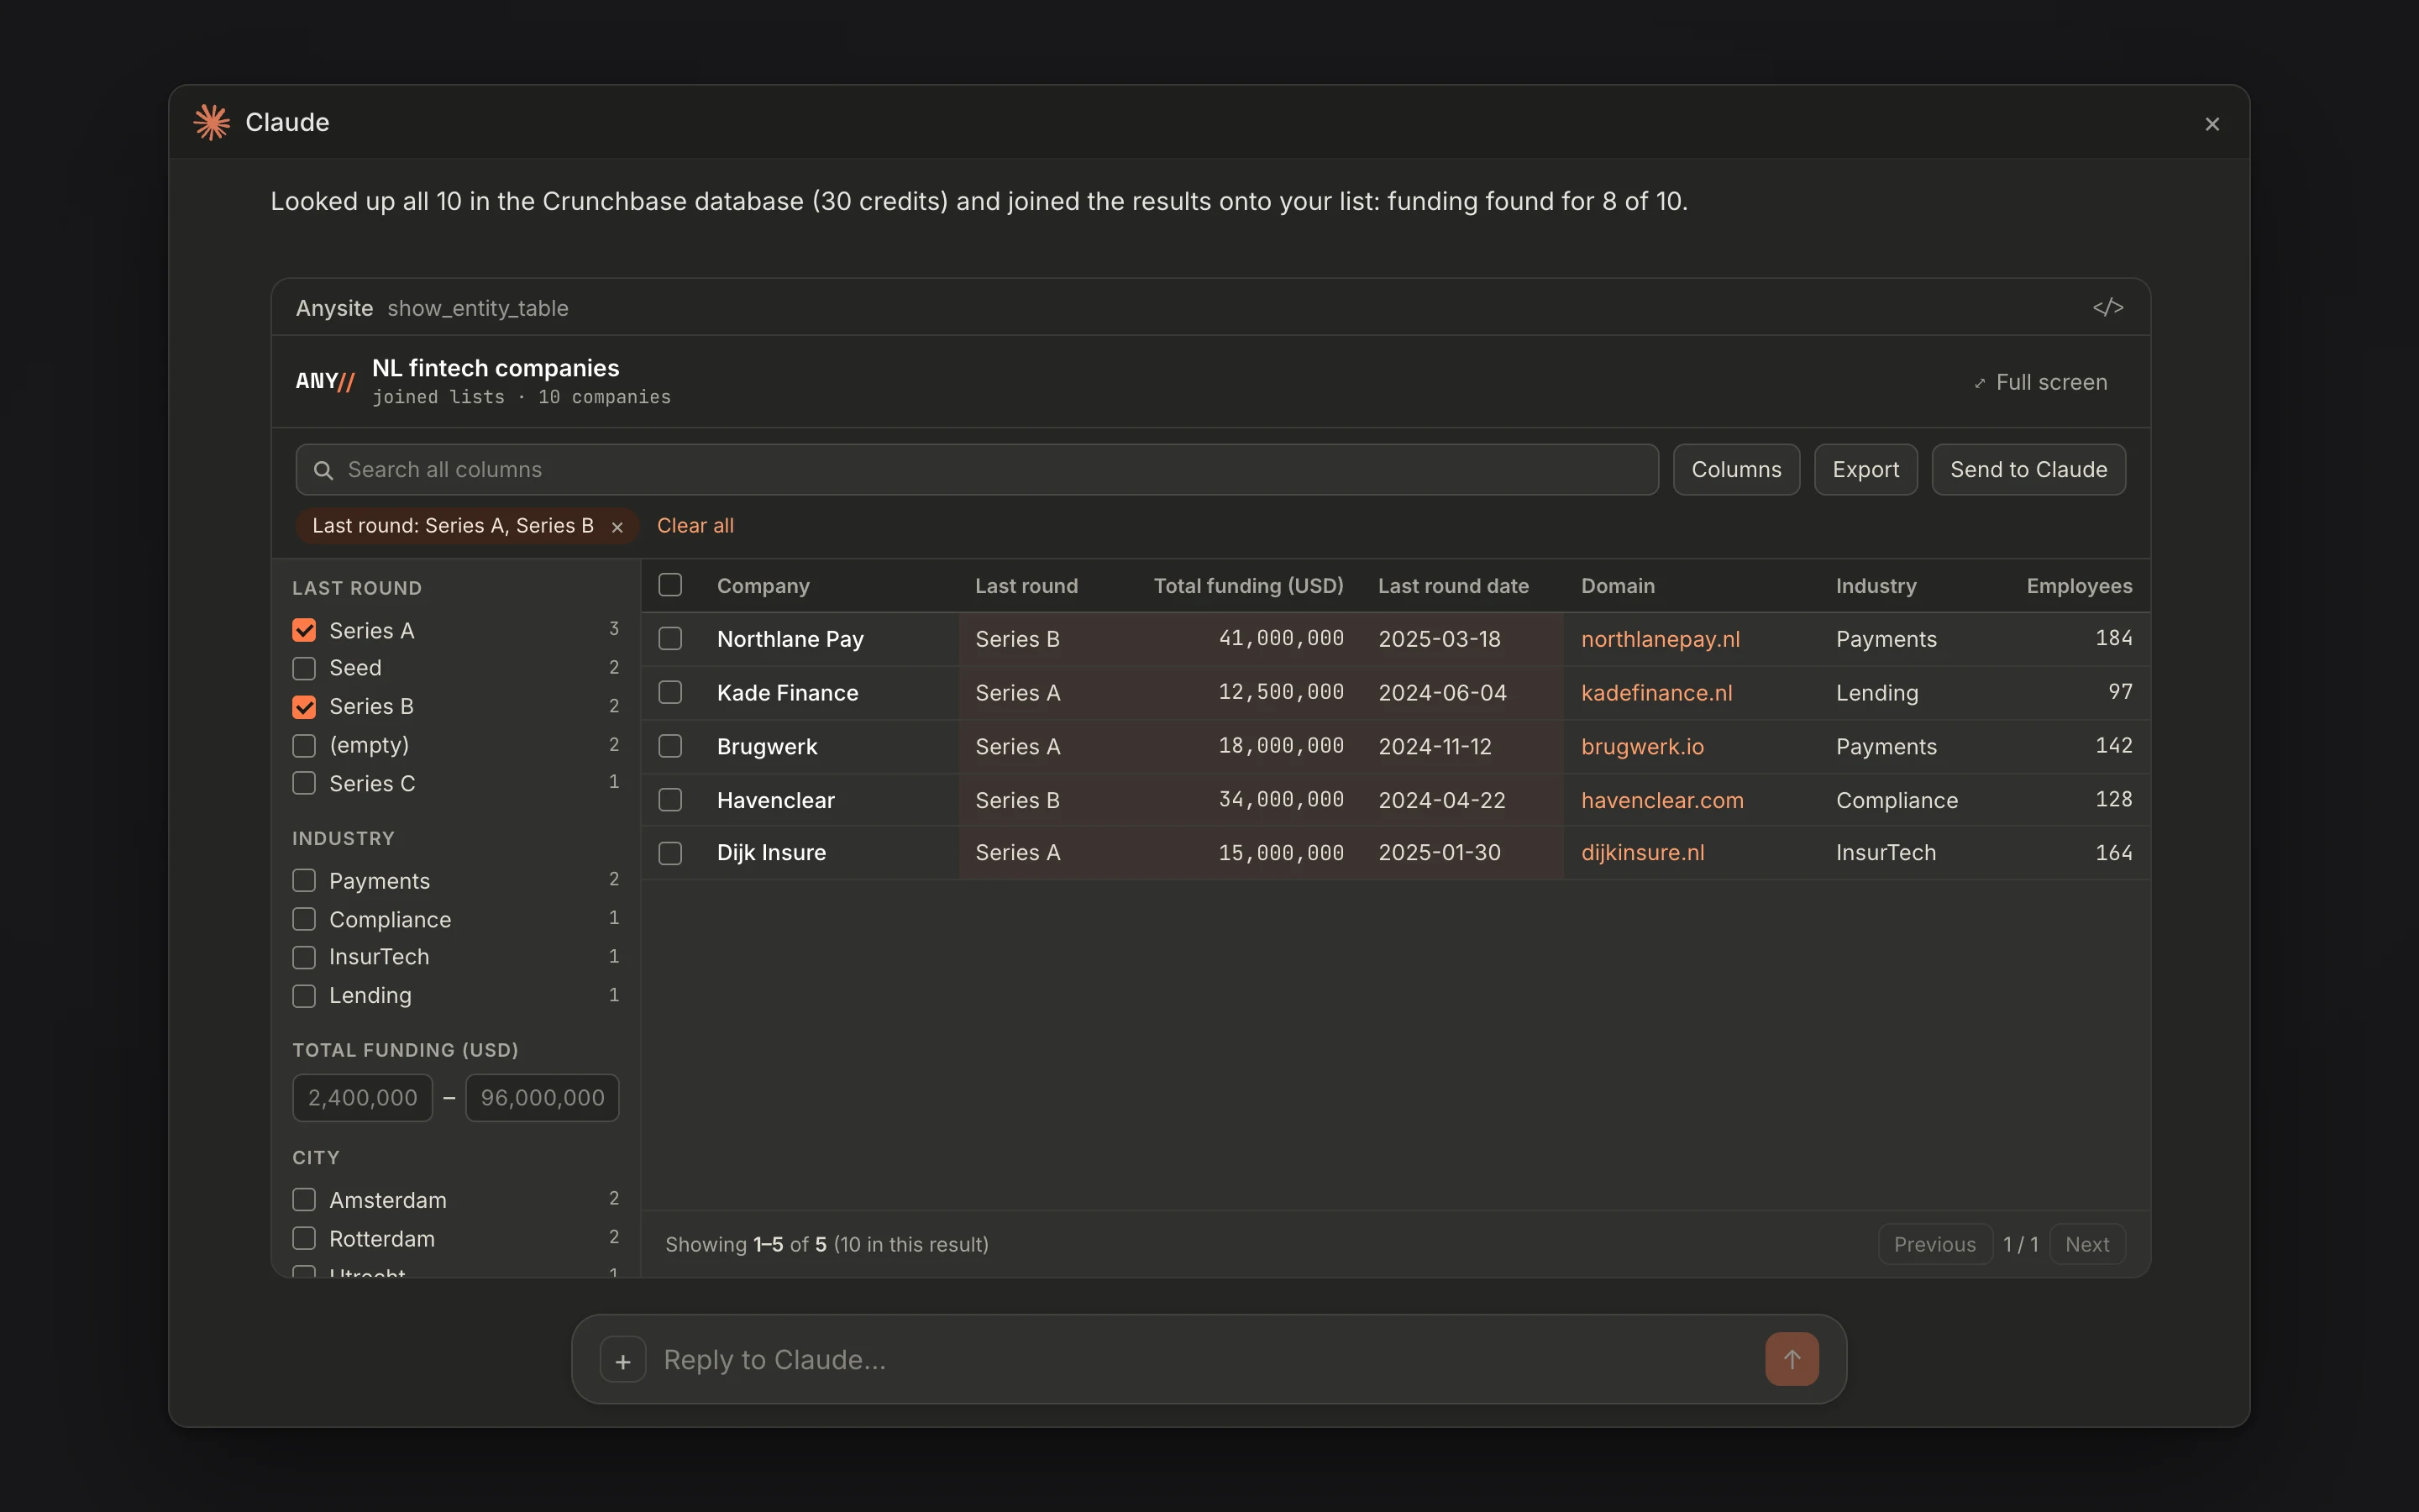Open Full screen view of the table
2419x1512 pixels.
click(x=2040, y=382)
